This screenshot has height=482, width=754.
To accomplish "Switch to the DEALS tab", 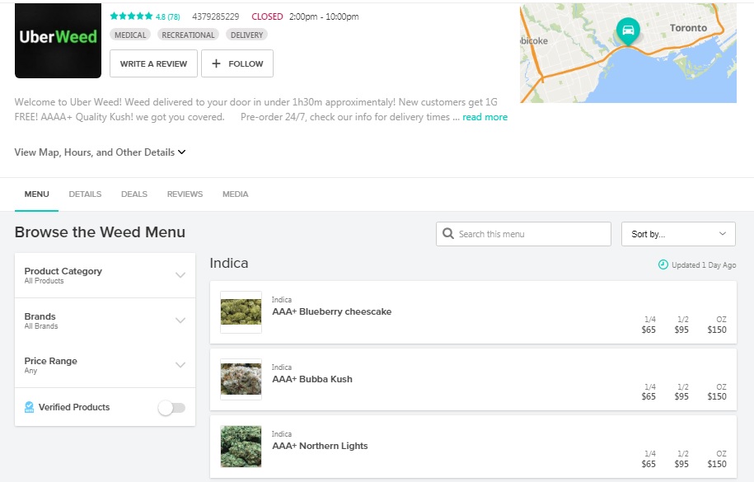I will click(133, 194).
